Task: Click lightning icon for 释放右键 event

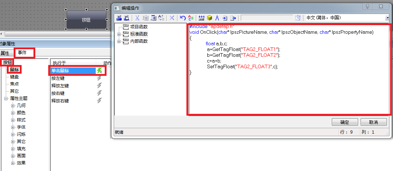Action: (x=99, y=101)
